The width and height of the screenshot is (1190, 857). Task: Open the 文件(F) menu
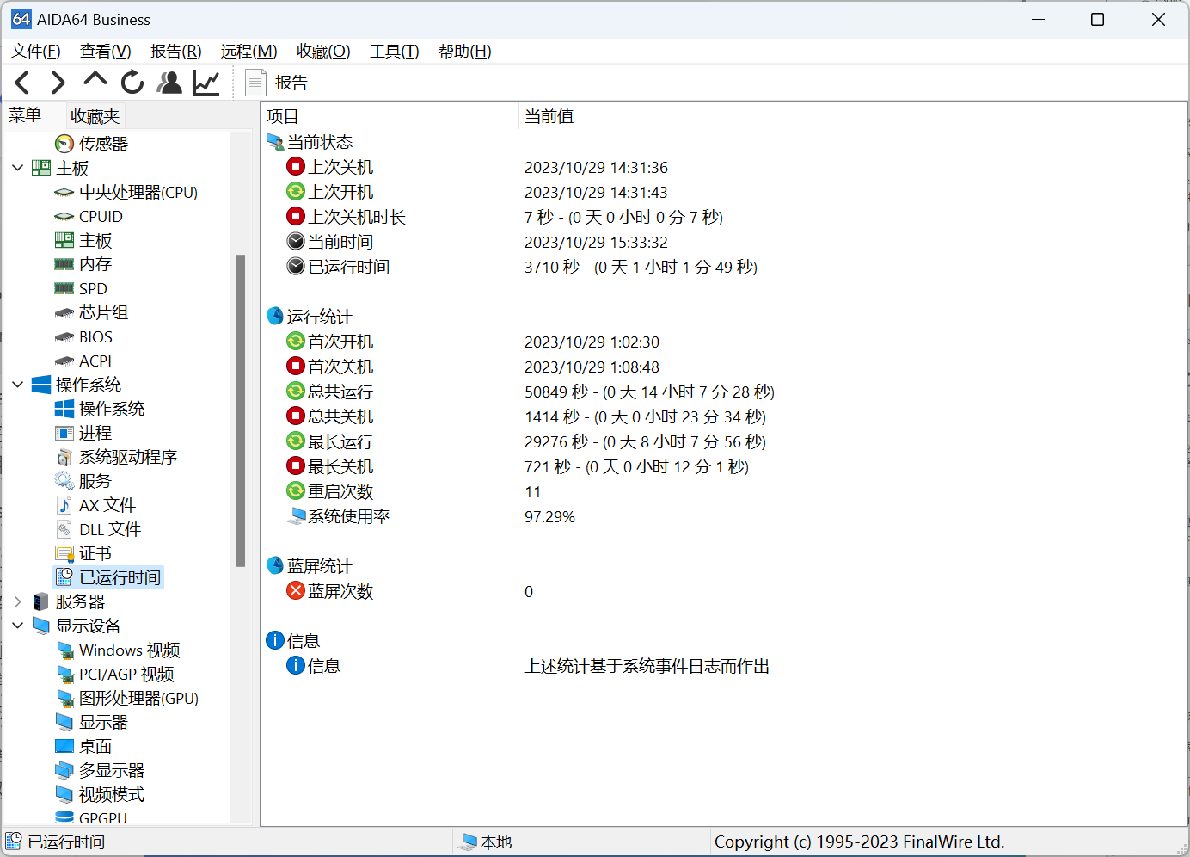36,52
